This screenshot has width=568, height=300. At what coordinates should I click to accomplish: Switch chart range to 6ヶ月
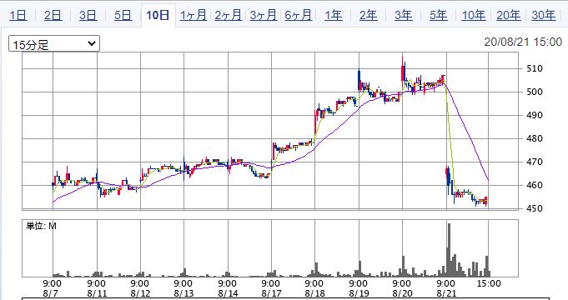pyautogui.click(x=298, y=16)
